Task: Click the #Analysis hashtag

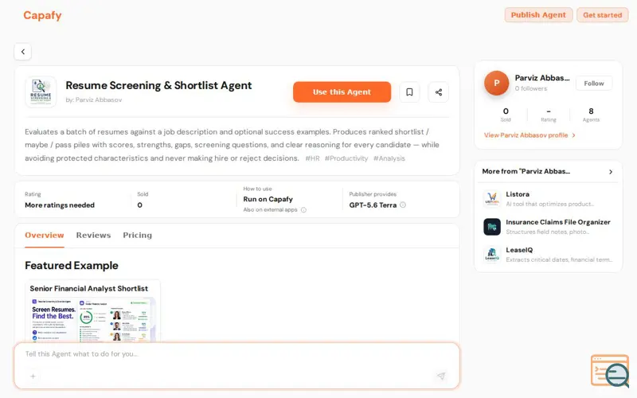Action: [x=389, y=158]
